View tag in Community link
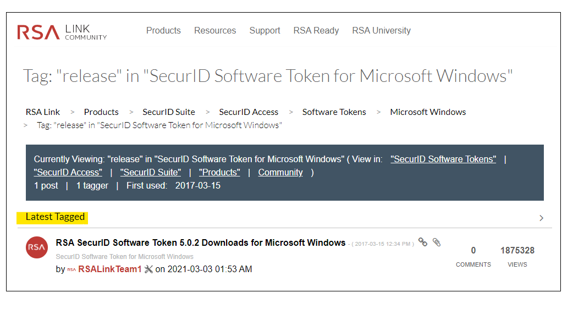573x309 pixels. (280, 173)
